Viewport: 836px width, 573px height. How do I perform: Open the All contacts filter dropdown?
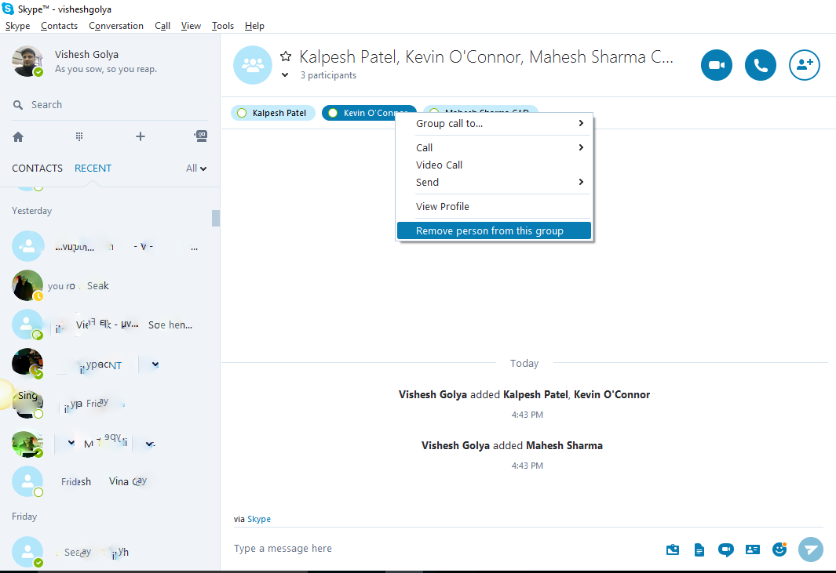[x=196, y=169]
